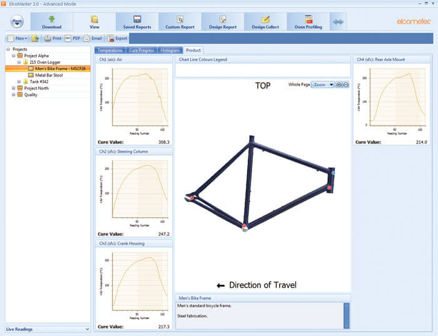
Task: Switch to the Temperatures tab
Action: coord(110,50)
